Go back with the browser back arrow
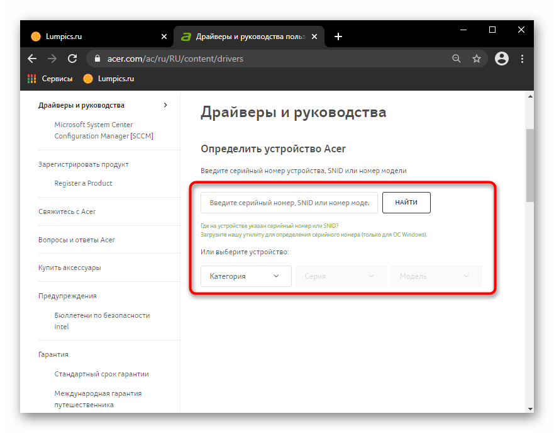This screenshot has height=433, width=554. (32, 59)
